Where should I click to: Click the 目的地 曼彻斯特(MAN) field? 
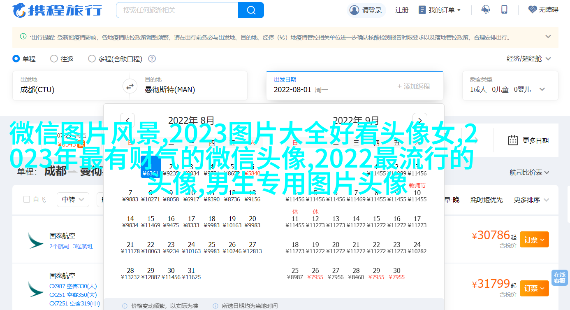pos(192,86)
